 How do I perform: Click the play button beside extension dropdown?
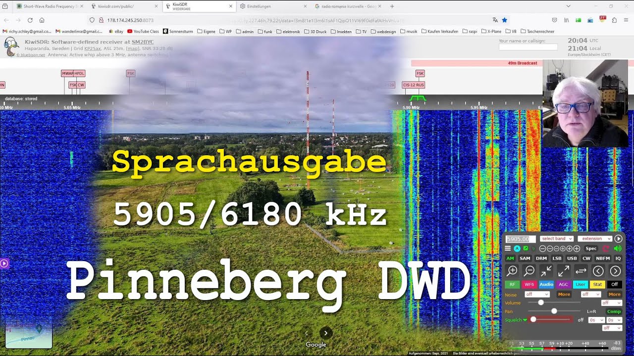(x=618, y=239)
